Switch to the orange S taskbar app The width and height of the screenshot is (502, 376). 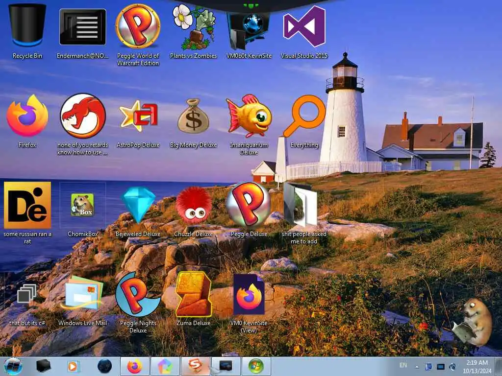pyautogui.click(x=195, y=366)
